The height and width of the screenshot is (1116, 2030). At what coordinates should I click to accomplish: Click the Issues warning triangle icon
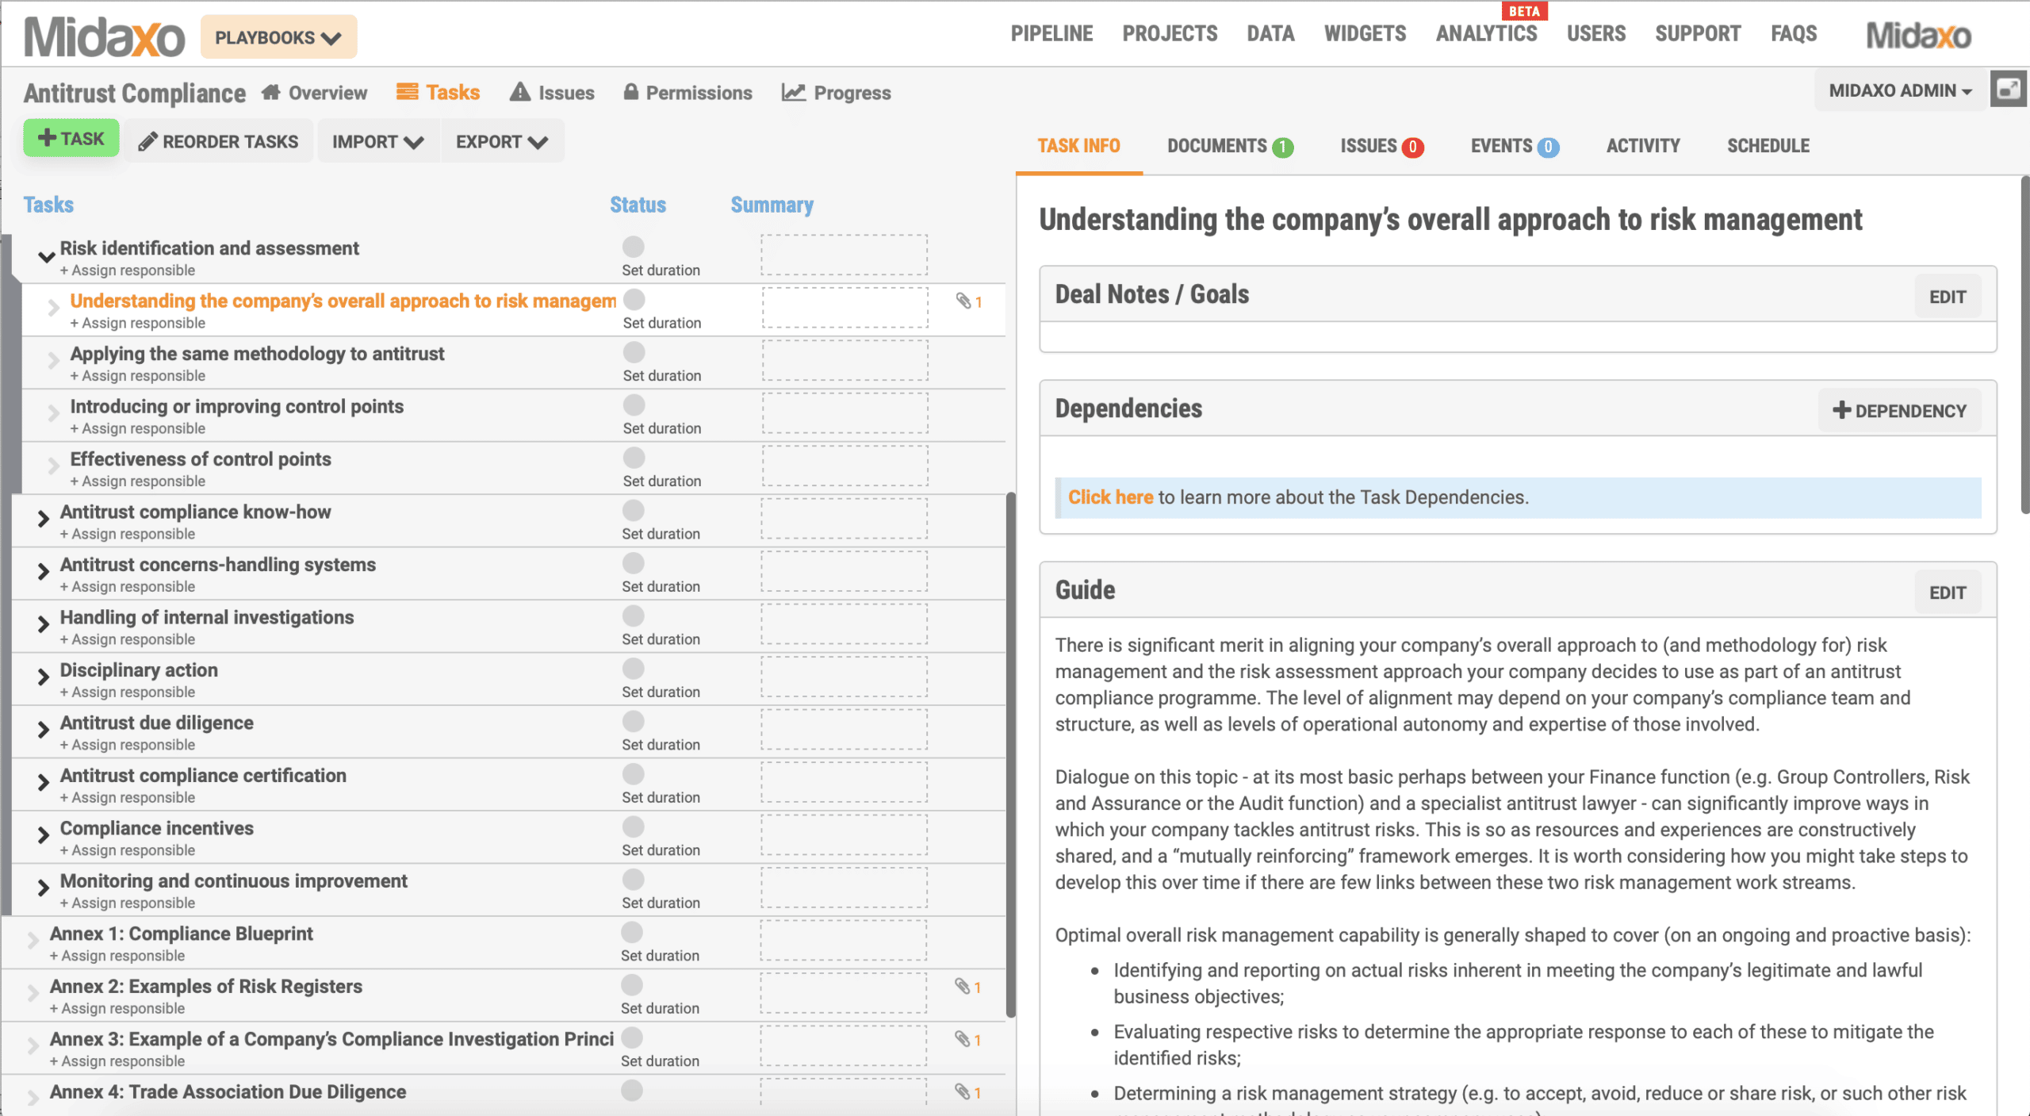[520, 92]
